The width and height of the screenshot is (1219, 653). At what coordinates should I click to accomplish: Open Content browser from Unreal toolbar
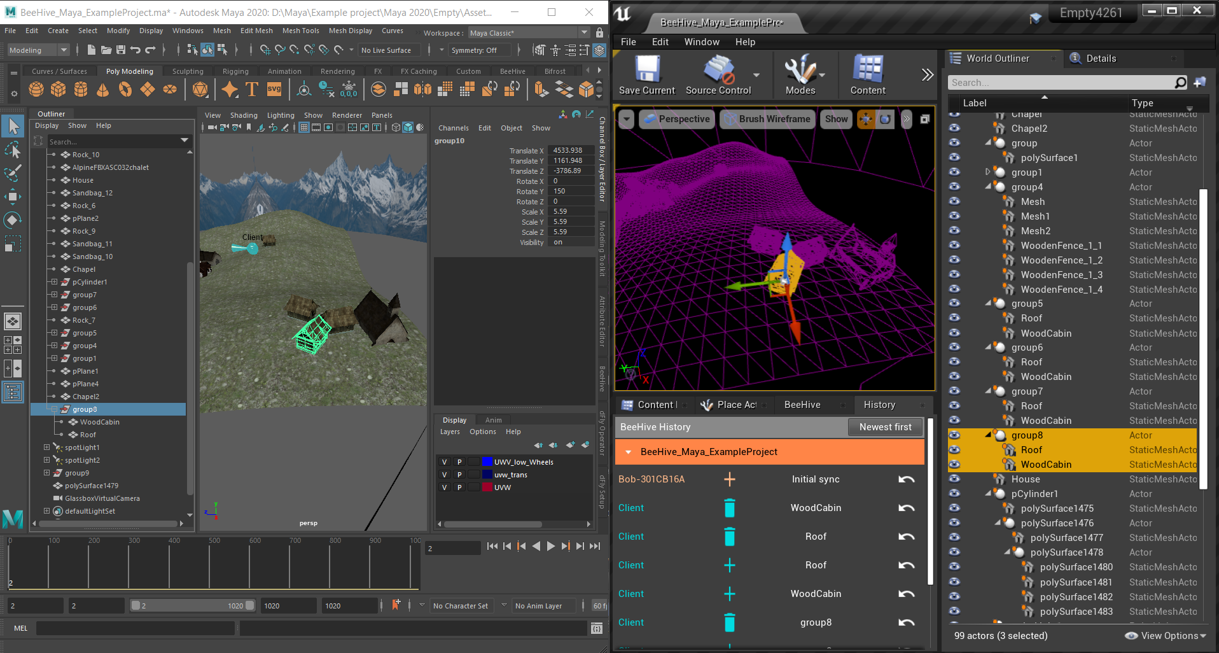pos(868,74)
